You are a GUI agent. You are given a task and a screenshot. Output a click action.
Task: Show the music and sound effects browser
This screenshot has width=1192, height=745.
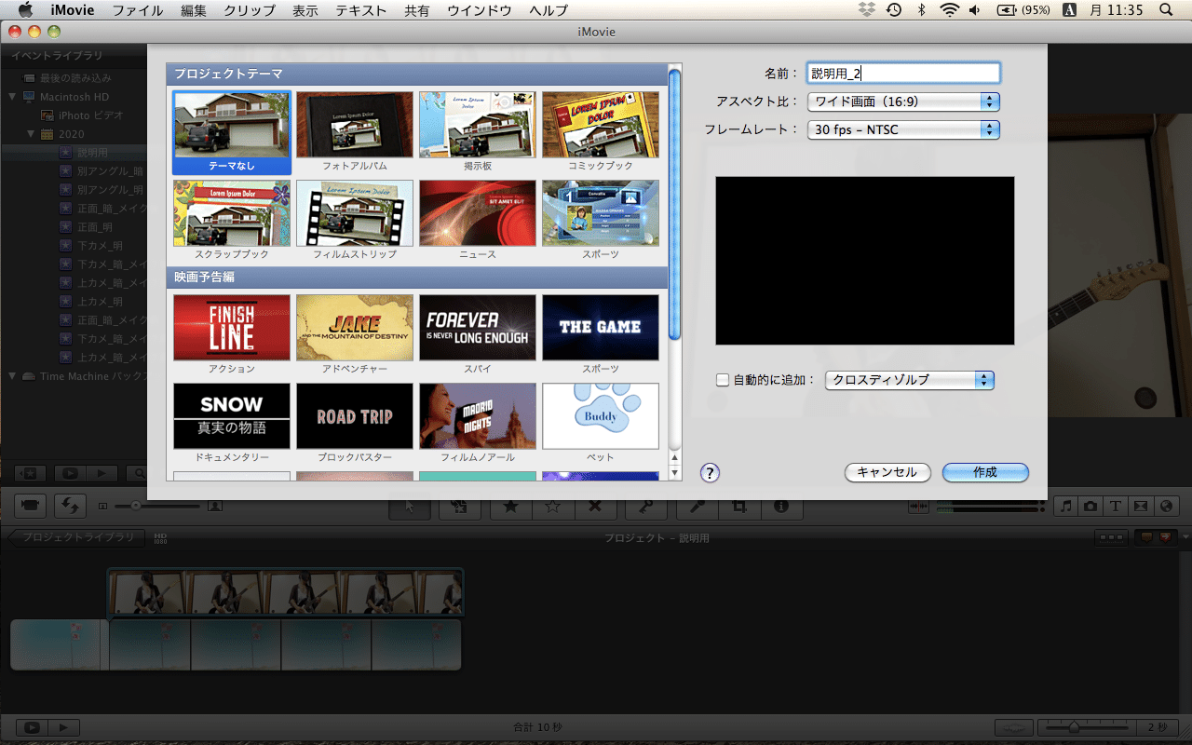click(x=1065, y=506)
